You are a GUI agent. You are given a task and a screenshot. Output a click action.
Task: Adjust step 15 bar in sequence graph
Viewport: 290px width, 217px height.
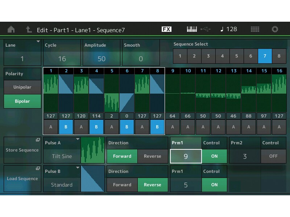[264, 93]
